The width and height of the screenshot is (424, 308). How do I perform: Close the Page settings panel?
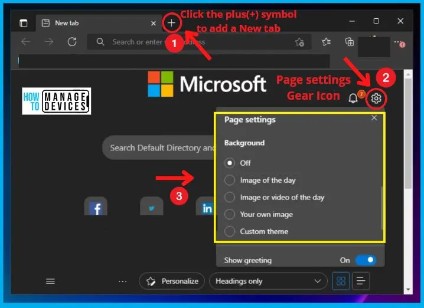pyautogui.click(x=374, y=118)
